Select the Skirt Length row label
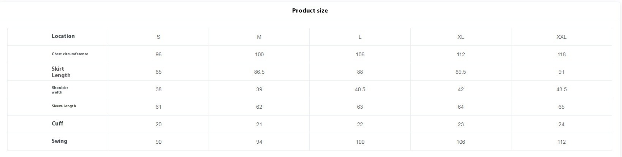The width and height of the screenshot is (622, 157). pos(61,72)
